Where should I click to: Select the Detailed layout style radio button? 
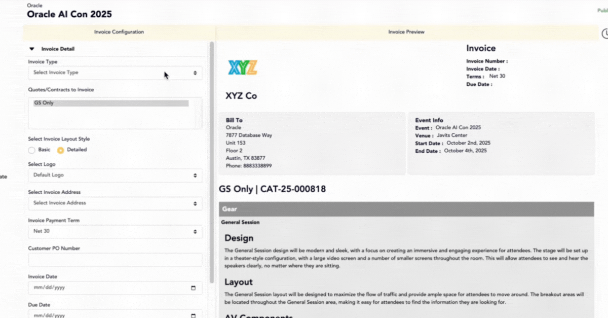click(60, 150)
